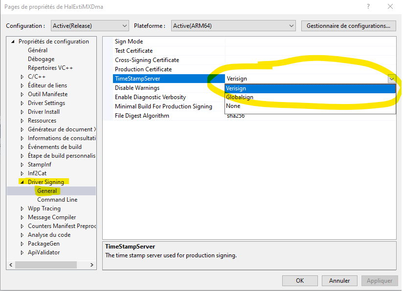Click the right scrollbar arrow below tree
Screen dimensions: 403x291
click(92, 264)
